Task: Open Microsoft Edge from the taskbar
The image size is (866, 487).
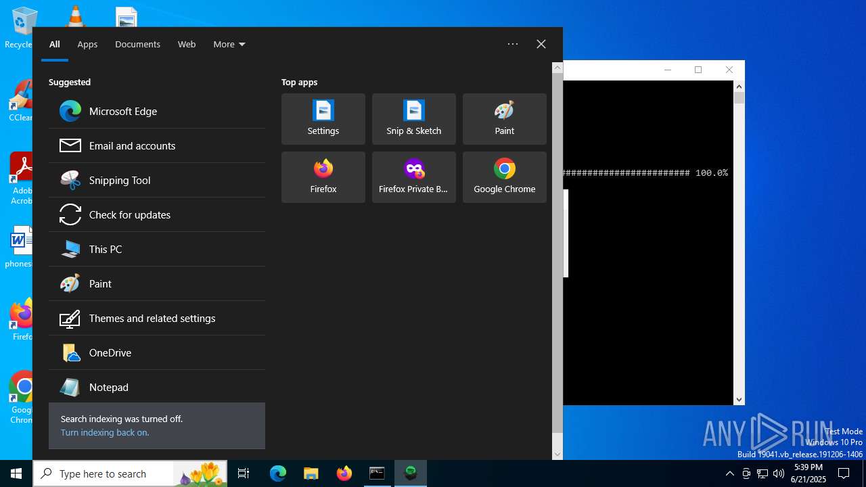Action: pyautogui.click(x=278, y=473)
